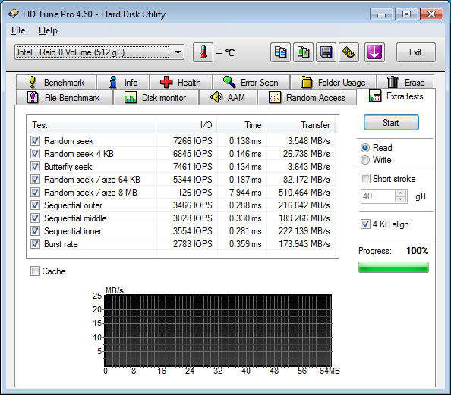Image resolution: width=451 pixels, height=395 pixels.
Task: Expand the Intel Raid 0 Volume dropdown
Action: [178, 52]
